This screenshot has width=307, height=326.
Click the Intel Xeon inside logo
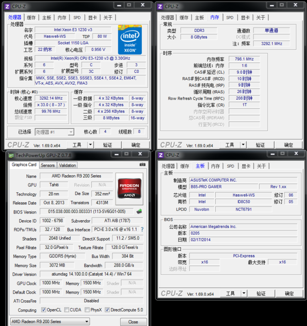(x=130, y=40)
